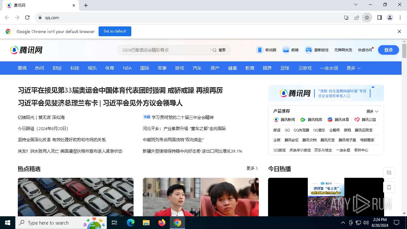View site information lock icon

click(40, 18)
